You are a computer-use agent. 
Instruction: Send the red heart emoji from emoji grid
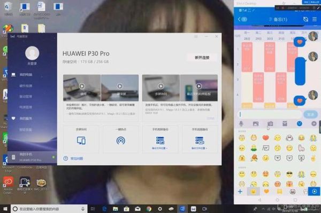265,138
